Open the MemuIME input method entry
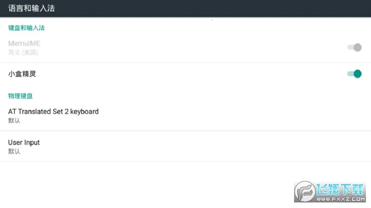 point(24,43)
